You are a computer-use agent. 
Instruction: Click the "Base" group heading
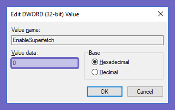(x=94, y=53)
